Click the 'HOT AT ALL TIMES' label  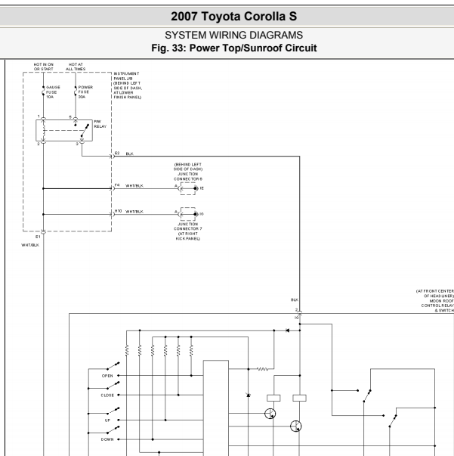click(76, 67)
